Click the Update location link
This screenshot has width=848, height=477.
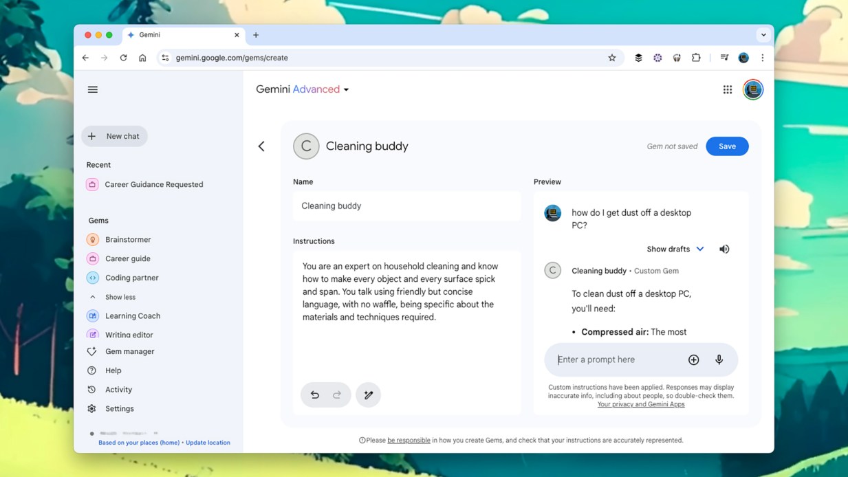point(208,442)
